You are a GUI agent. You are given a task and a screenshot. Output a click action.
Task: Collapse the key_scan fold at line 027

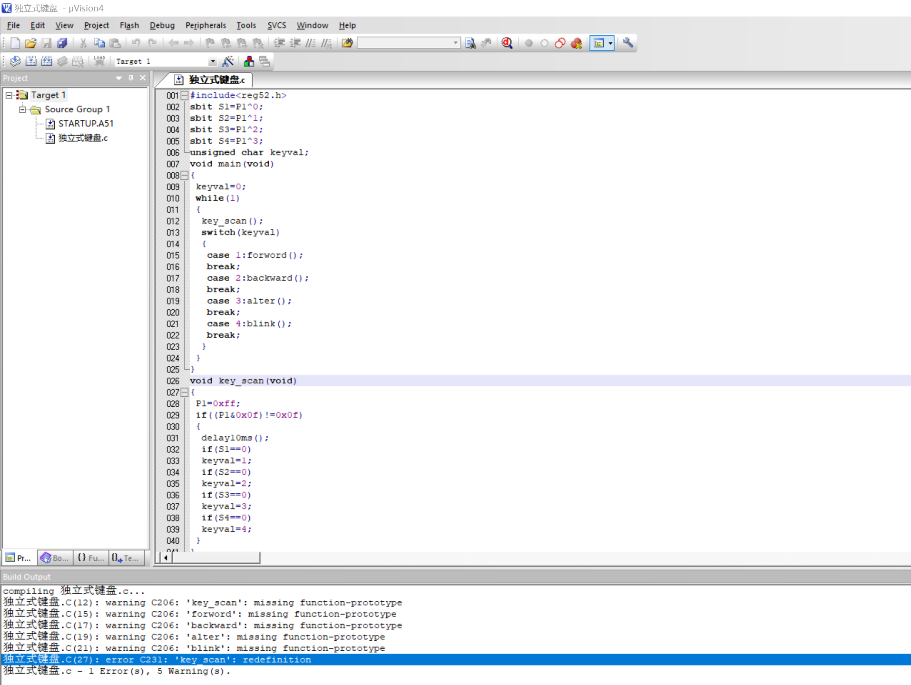point(185,392)
